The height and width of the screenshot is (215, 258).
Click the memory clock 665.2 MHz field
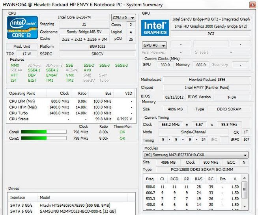[170, 125]
